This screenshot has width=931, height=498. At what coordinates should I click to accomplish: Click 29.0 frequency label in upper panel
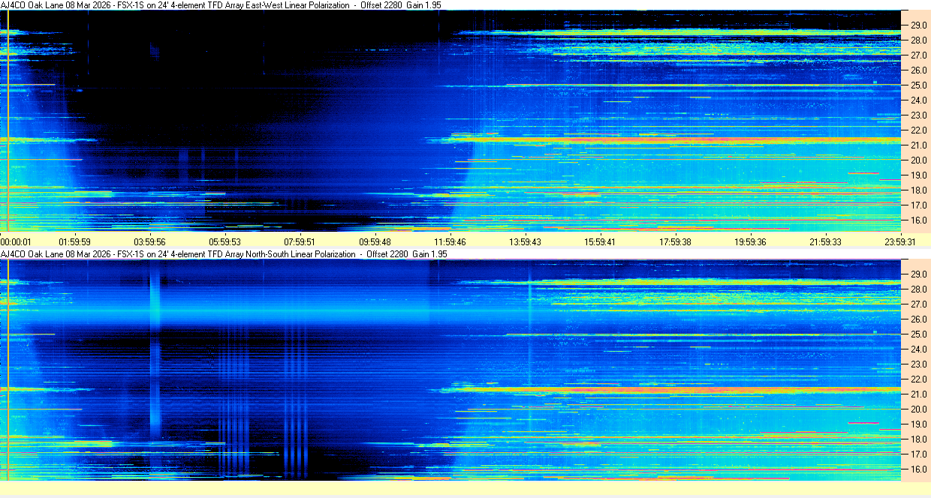coord(919,25)
